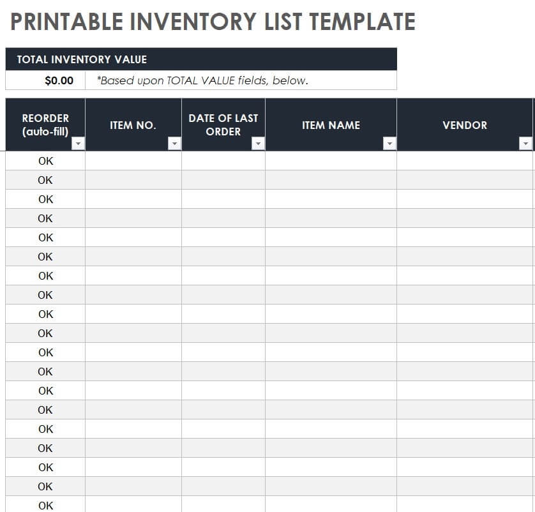The height and width of the screenshot is (512, 535).
Task: Select the first empty VENDOR cell
Action: (465, 161)
